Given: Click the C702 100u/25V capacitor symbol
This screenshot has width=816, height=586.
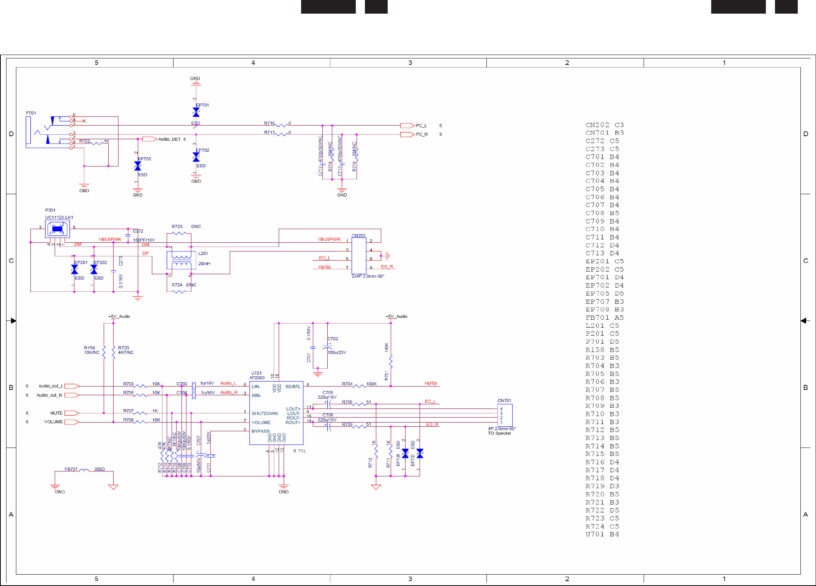Looking at the screenshot, I should 327,347.
